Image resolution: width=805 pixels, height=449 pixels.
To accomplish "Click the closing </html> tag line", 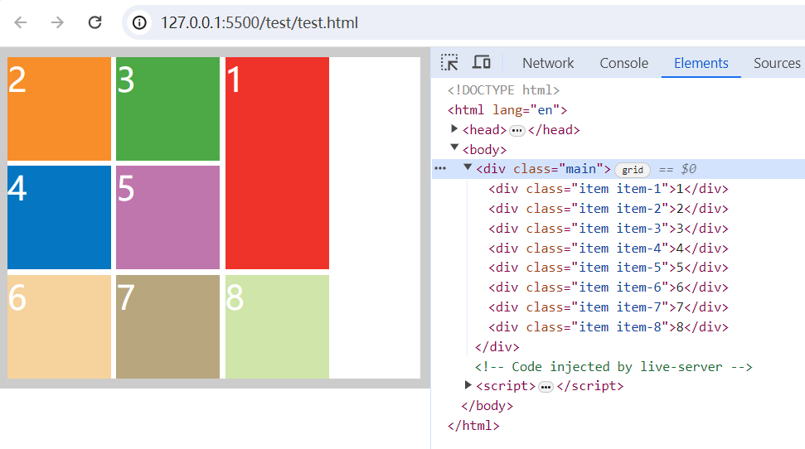I will click(473, 426).
